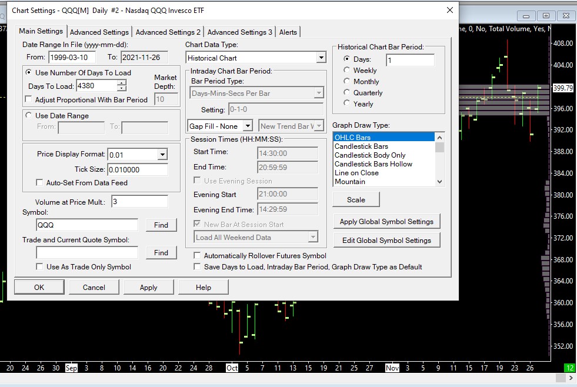Choose Weekly historical bar period
The image size is (577, 387).
347,71
